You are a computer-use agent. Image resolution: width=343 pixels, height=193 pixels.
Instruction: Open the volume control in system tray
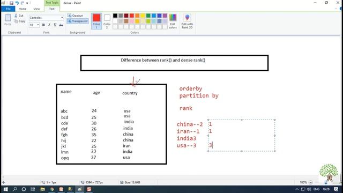(x=309, y=189)
